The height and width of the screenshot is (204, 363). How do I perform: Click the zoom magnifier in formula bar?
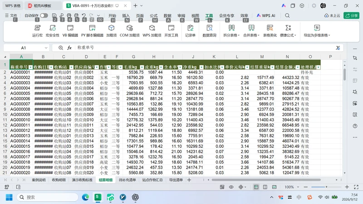tap(61, 48)
